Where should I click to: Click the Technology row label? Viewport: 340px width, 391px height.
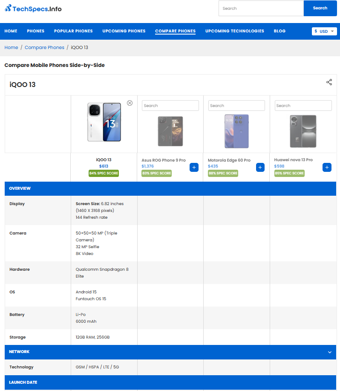[x=21, y=367]
